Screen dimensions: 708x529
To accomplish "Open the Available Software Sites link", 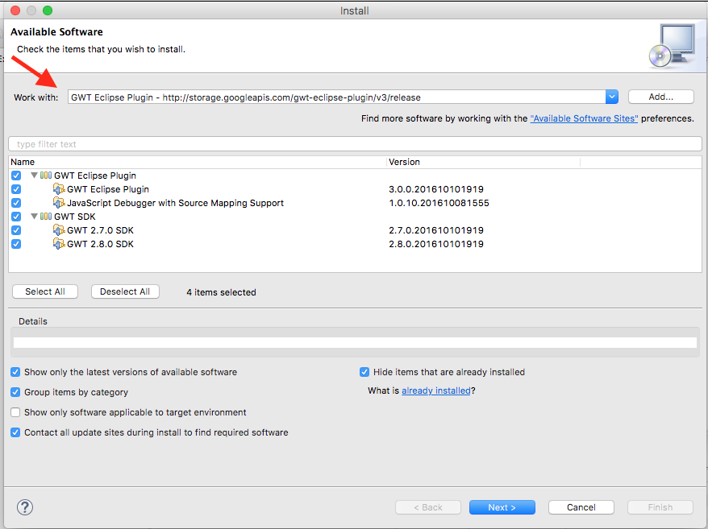I will click(x=584, y=118).
